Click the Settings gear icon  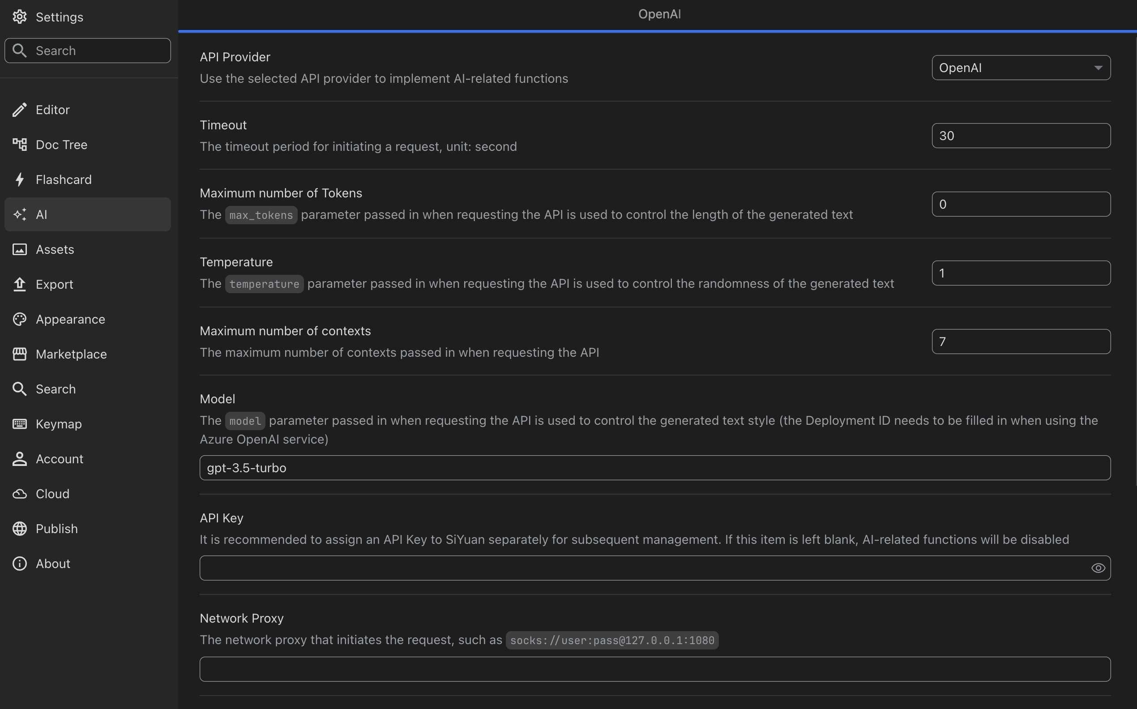click(19, 17)
